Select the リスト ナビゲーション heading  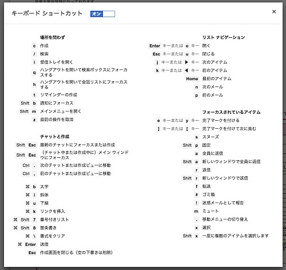tap(224, 37)
